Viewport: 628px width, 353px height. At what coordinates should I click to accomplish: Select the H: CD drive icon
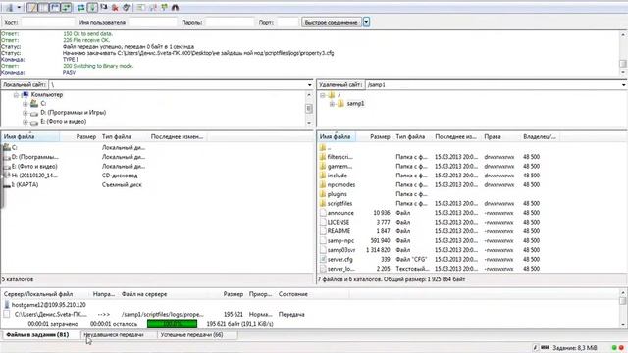(x=7, y=176)
